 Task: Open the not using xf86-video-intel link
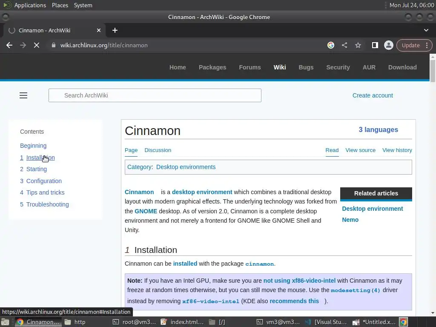click(299, 281)
